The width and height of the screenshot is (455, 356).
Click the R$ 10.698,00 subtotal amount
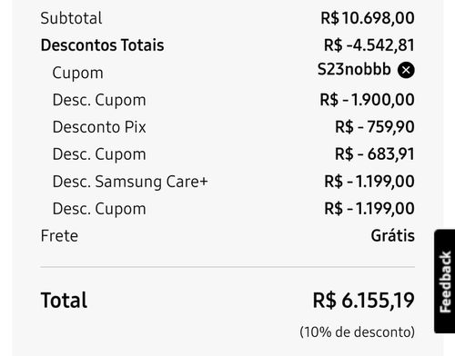click(368, 18)
